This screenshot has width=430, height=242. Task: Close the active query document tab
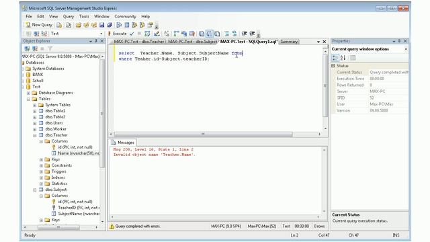325,42
